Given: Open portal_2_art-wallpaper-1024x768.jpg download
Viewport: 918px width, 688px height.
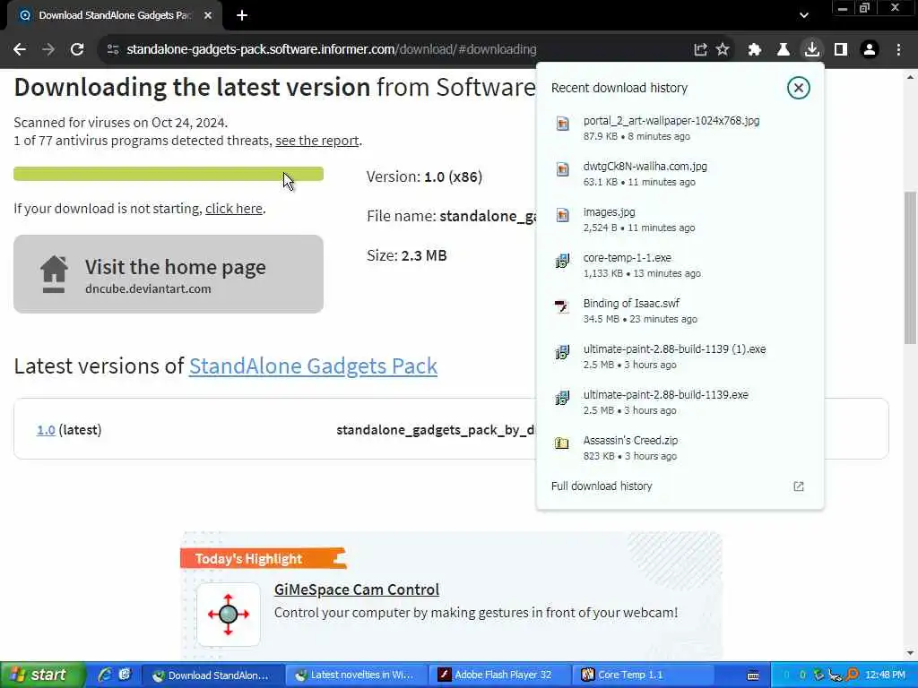Looking at the screenshot, I should point(680,127).
